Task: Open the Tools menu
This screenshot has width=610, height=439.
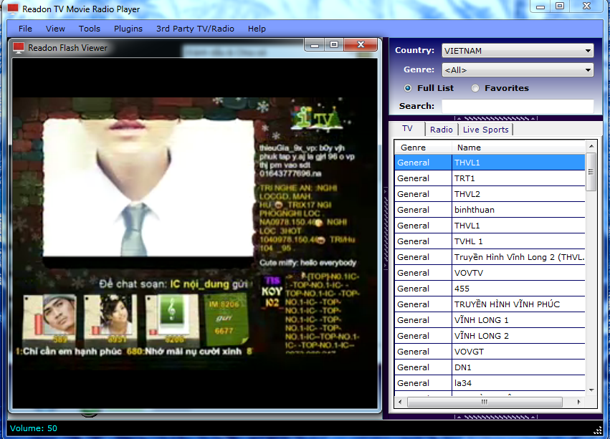Action: click(90, 29)
